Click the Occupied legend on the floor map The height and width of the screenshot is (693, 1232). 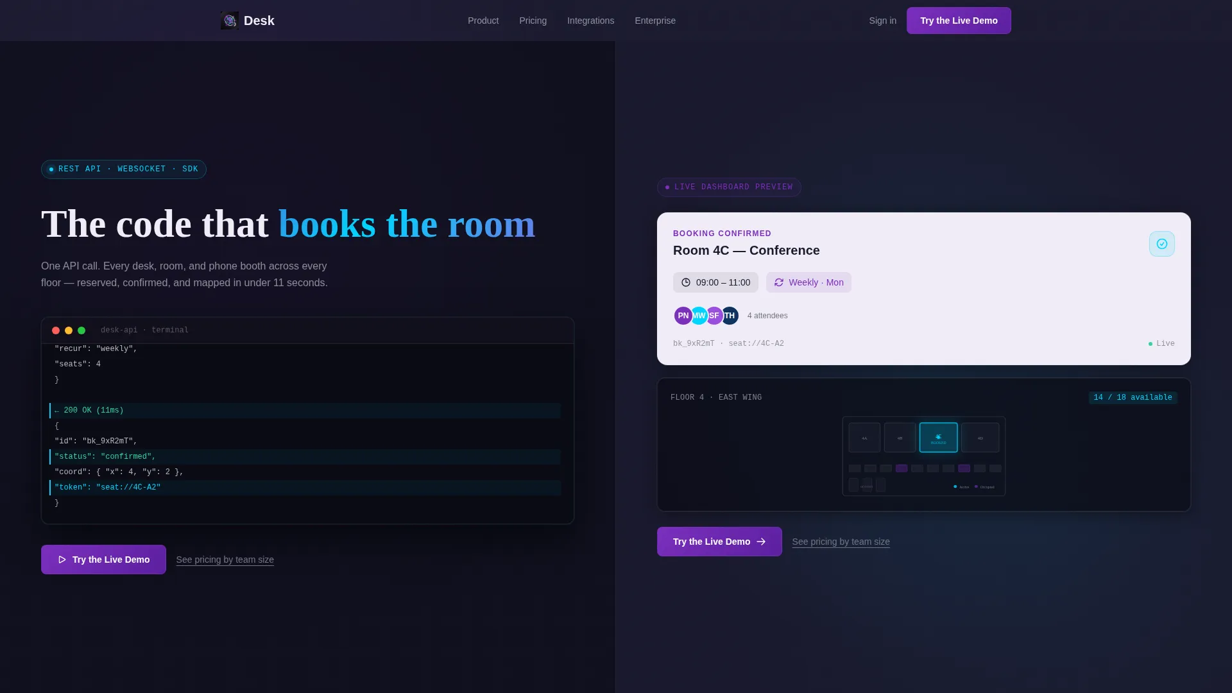pos(984,487)
